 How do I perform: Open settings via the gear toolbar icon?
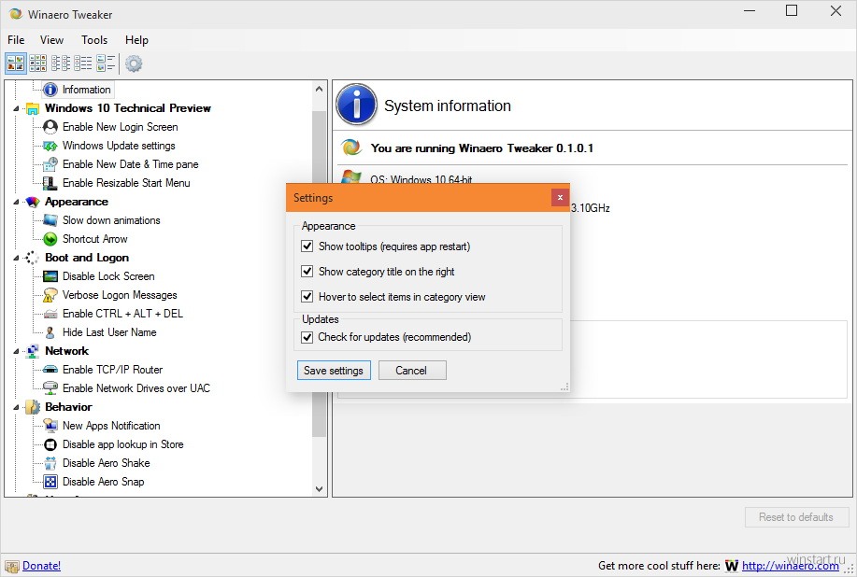point(134,63)
